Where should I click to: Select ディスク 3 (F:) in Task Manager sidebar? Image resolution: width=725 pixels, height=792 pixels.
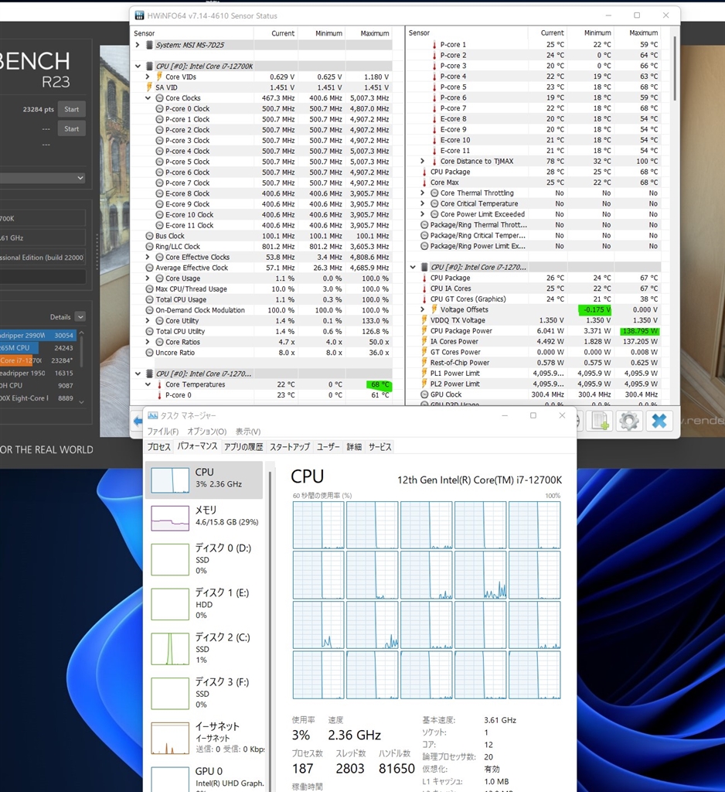(205, 692)
